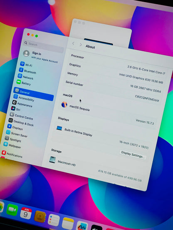
Task: Click the green full-screen window button
Action: tap(37, 36)
